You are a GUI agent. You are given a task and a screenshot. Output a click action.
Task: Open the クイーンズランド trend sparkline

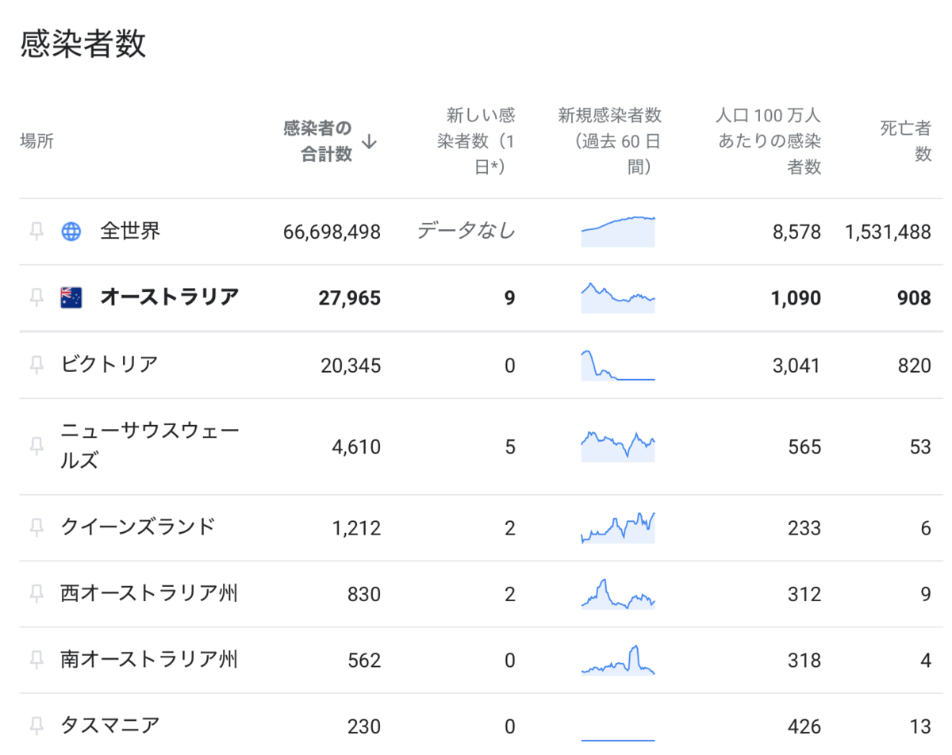point(618,527)
